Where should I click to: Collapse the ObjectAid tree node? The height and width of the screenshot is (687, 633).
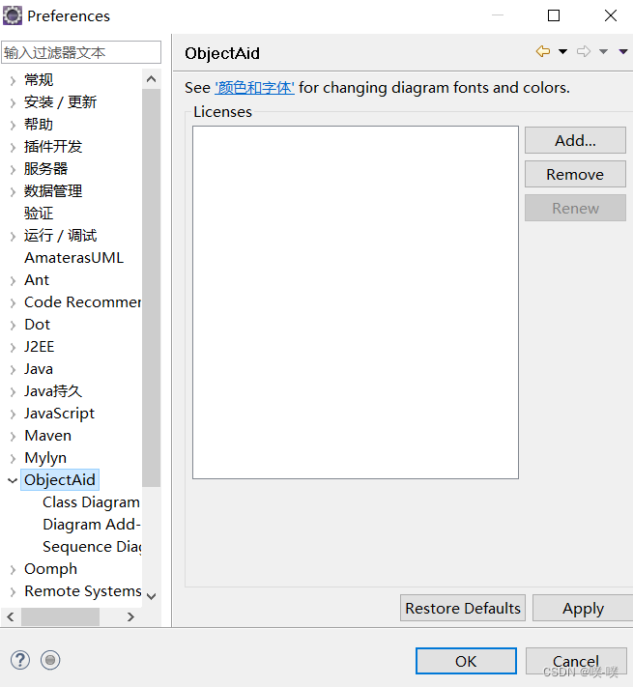coord(13,480)
